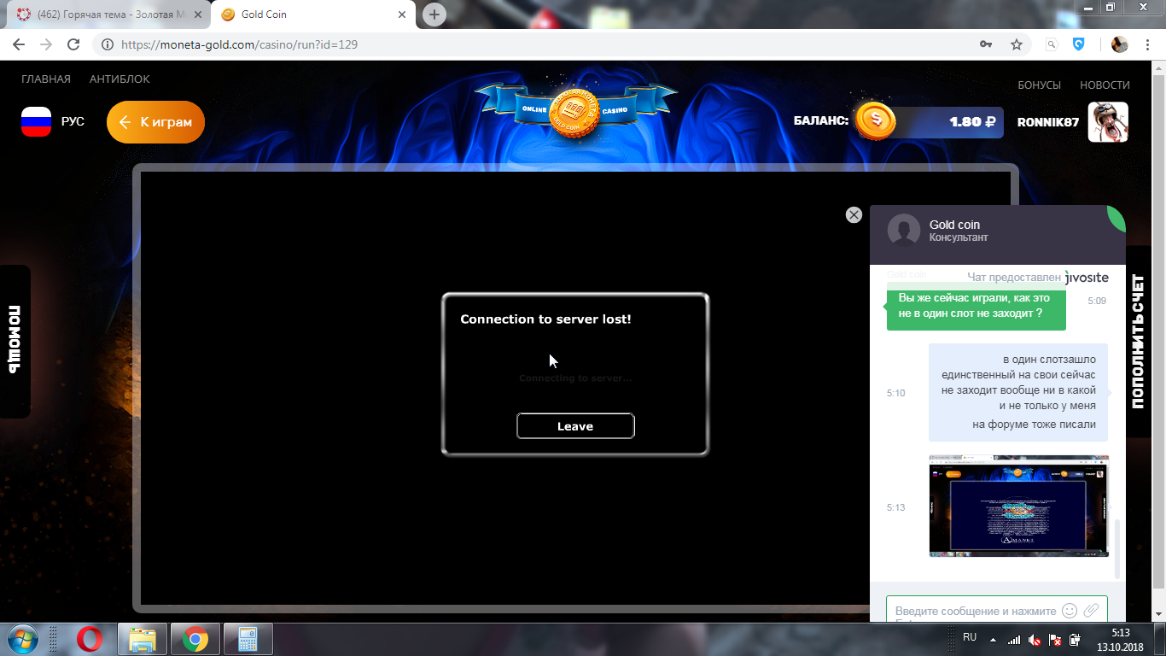1166x656 pixels.
Task: Open the АНТИБЛОК menu item
Action: coord(120,79)
